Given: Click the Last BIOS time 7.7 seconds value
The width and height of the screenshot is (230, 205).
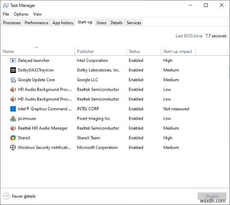Looking at the screenshot, I should coord(216,36).
